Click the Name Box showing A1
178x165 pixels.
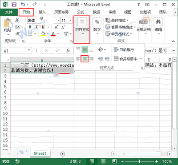(16, 51)
